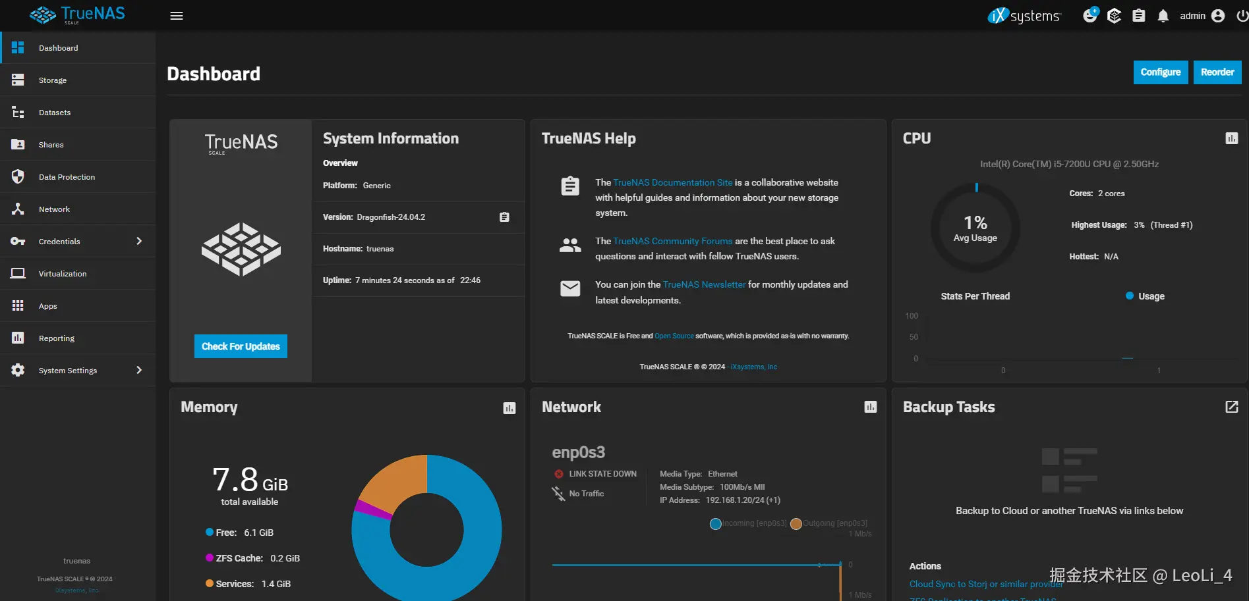Open the Alerts bell icon

point(1163,16)
